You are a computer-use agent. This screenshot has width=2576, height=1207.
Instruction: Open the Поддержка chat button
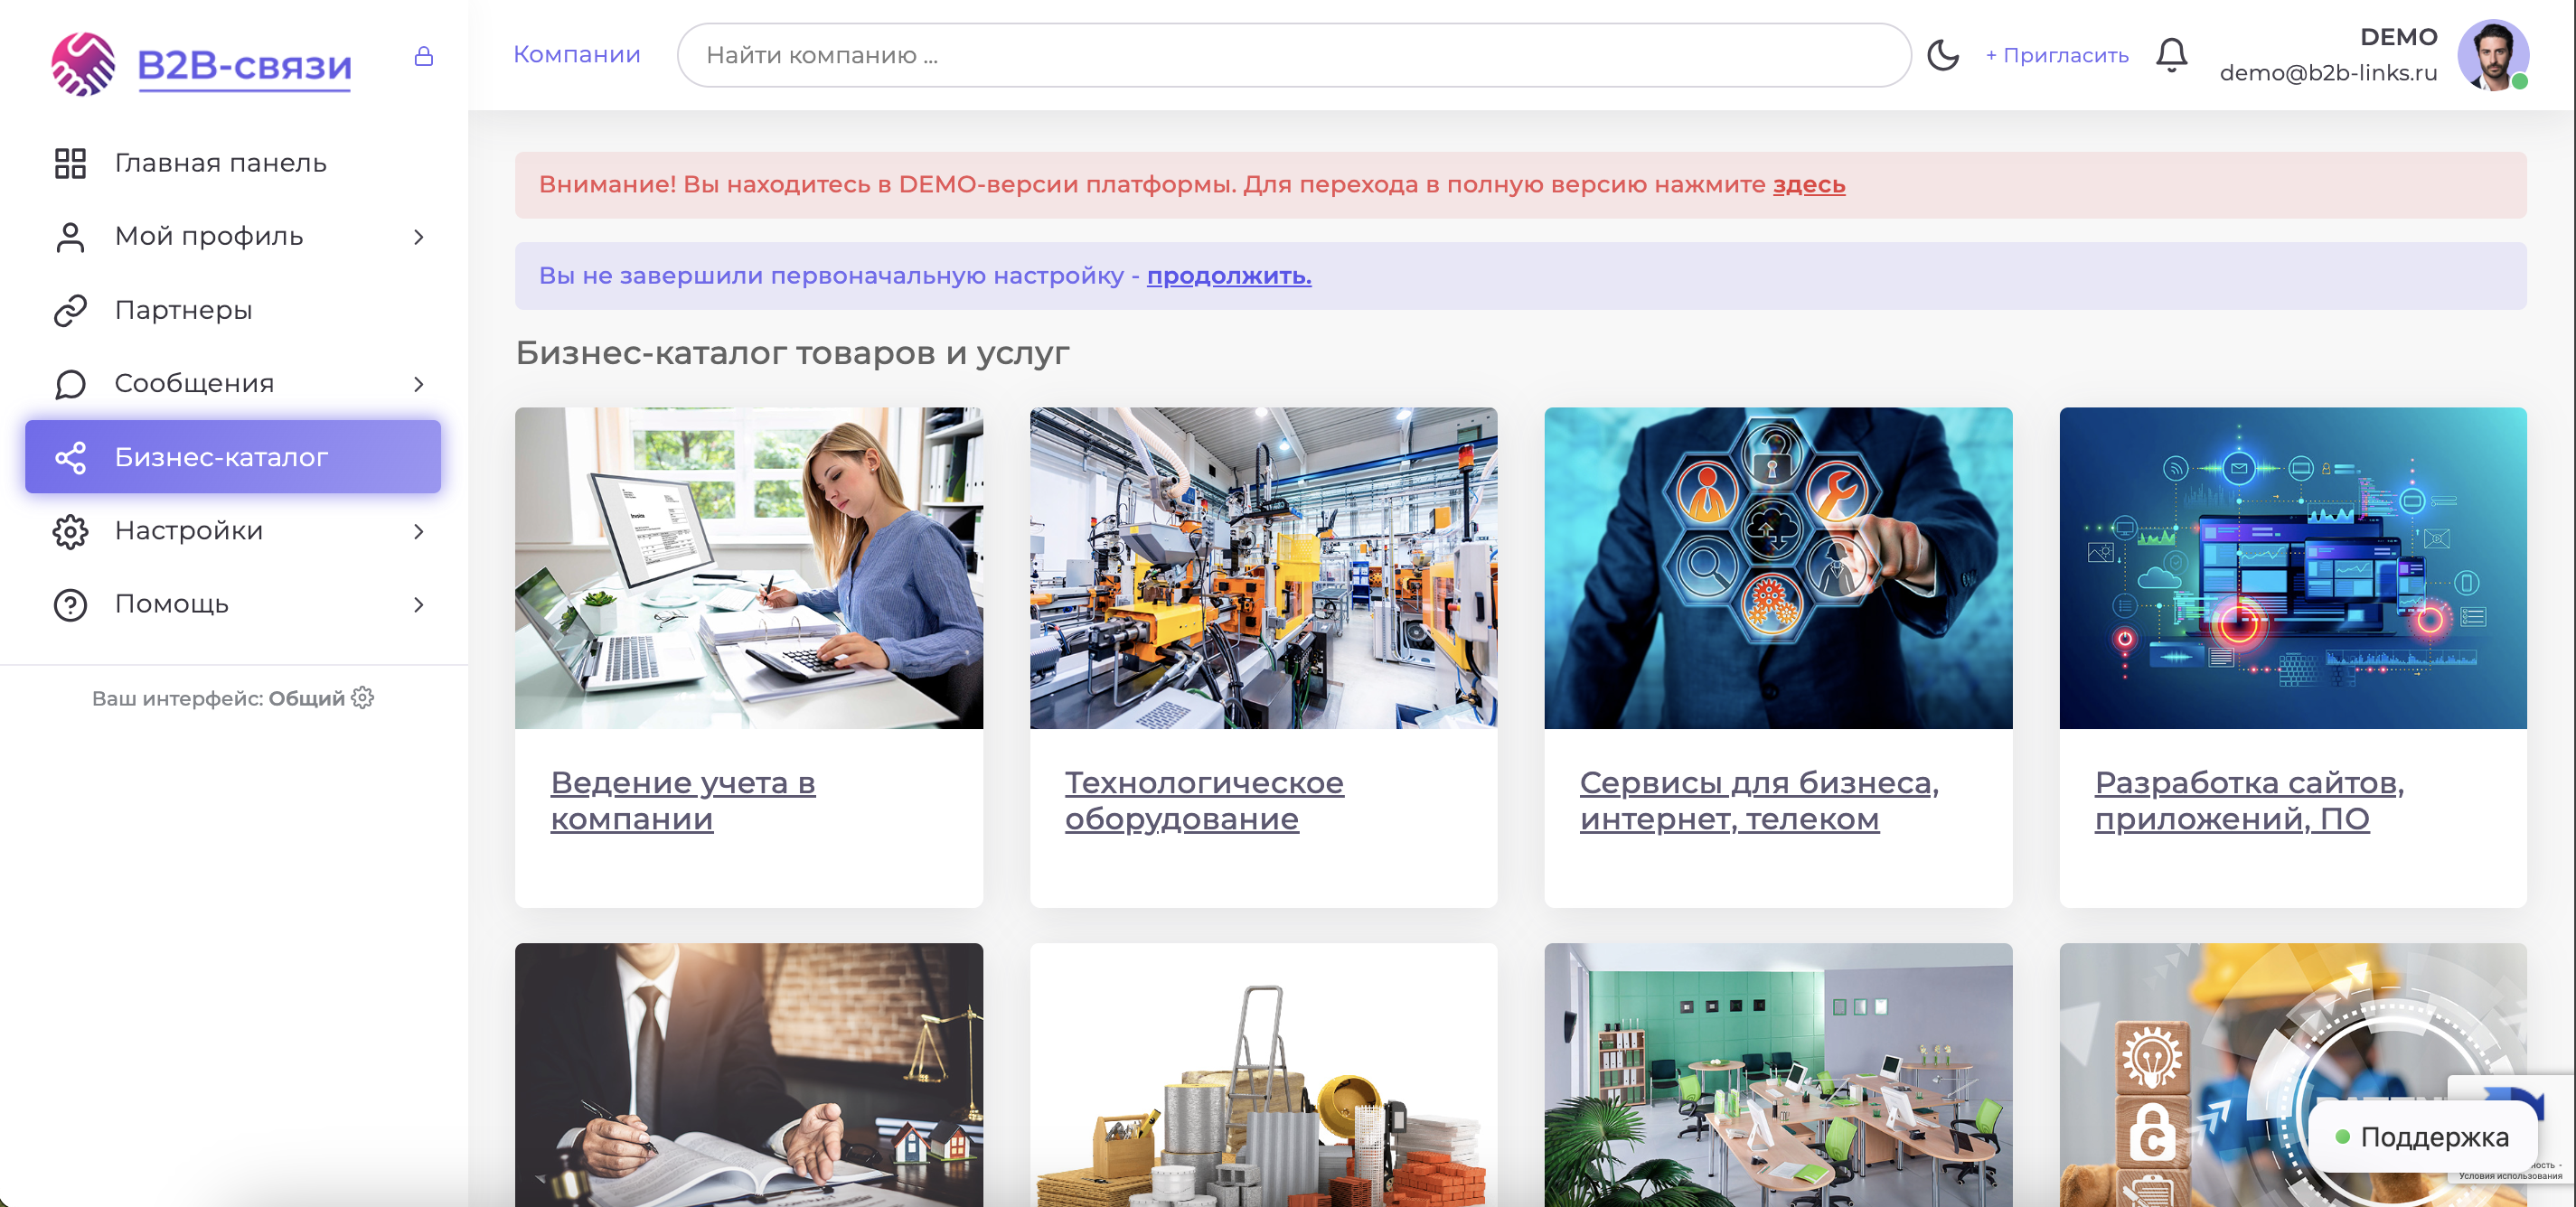2422,1137
